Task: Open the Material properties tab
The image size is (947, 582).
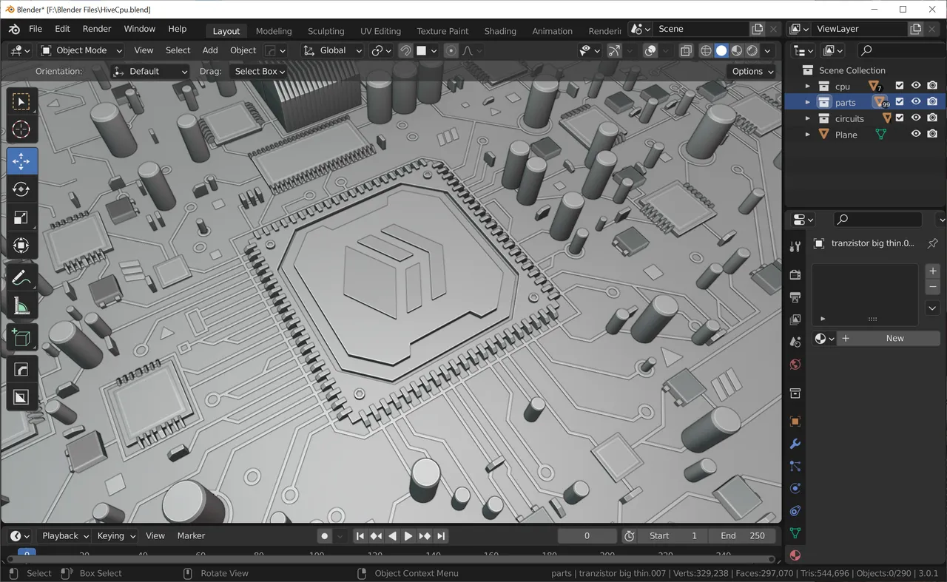Action: coord(795,555)
